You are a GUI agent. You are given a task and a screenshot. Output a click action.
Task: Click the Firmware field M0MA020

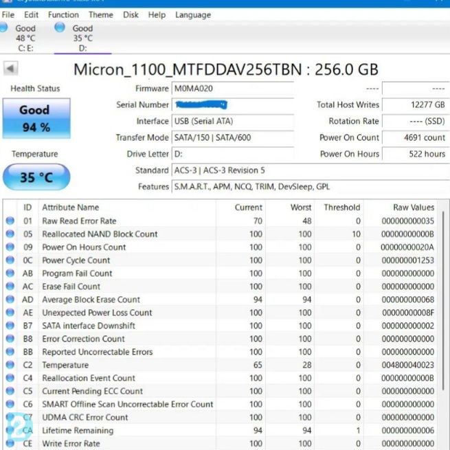[x=233, y=89]
